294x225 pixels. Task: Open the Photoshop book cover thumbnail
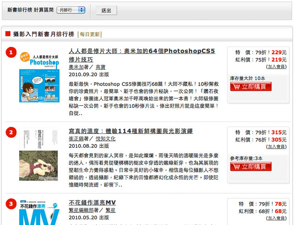click(x=40, y=77)
